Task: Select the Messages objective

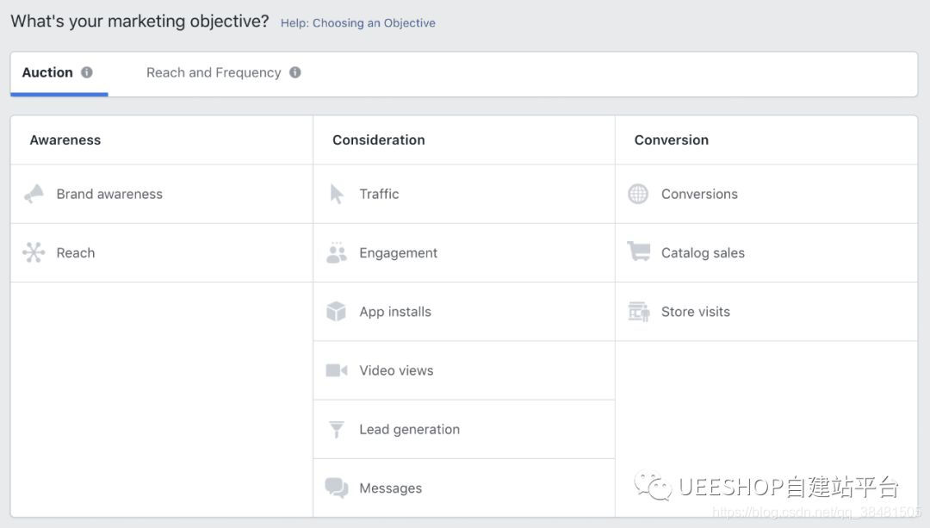Action: tap(464, 488)
